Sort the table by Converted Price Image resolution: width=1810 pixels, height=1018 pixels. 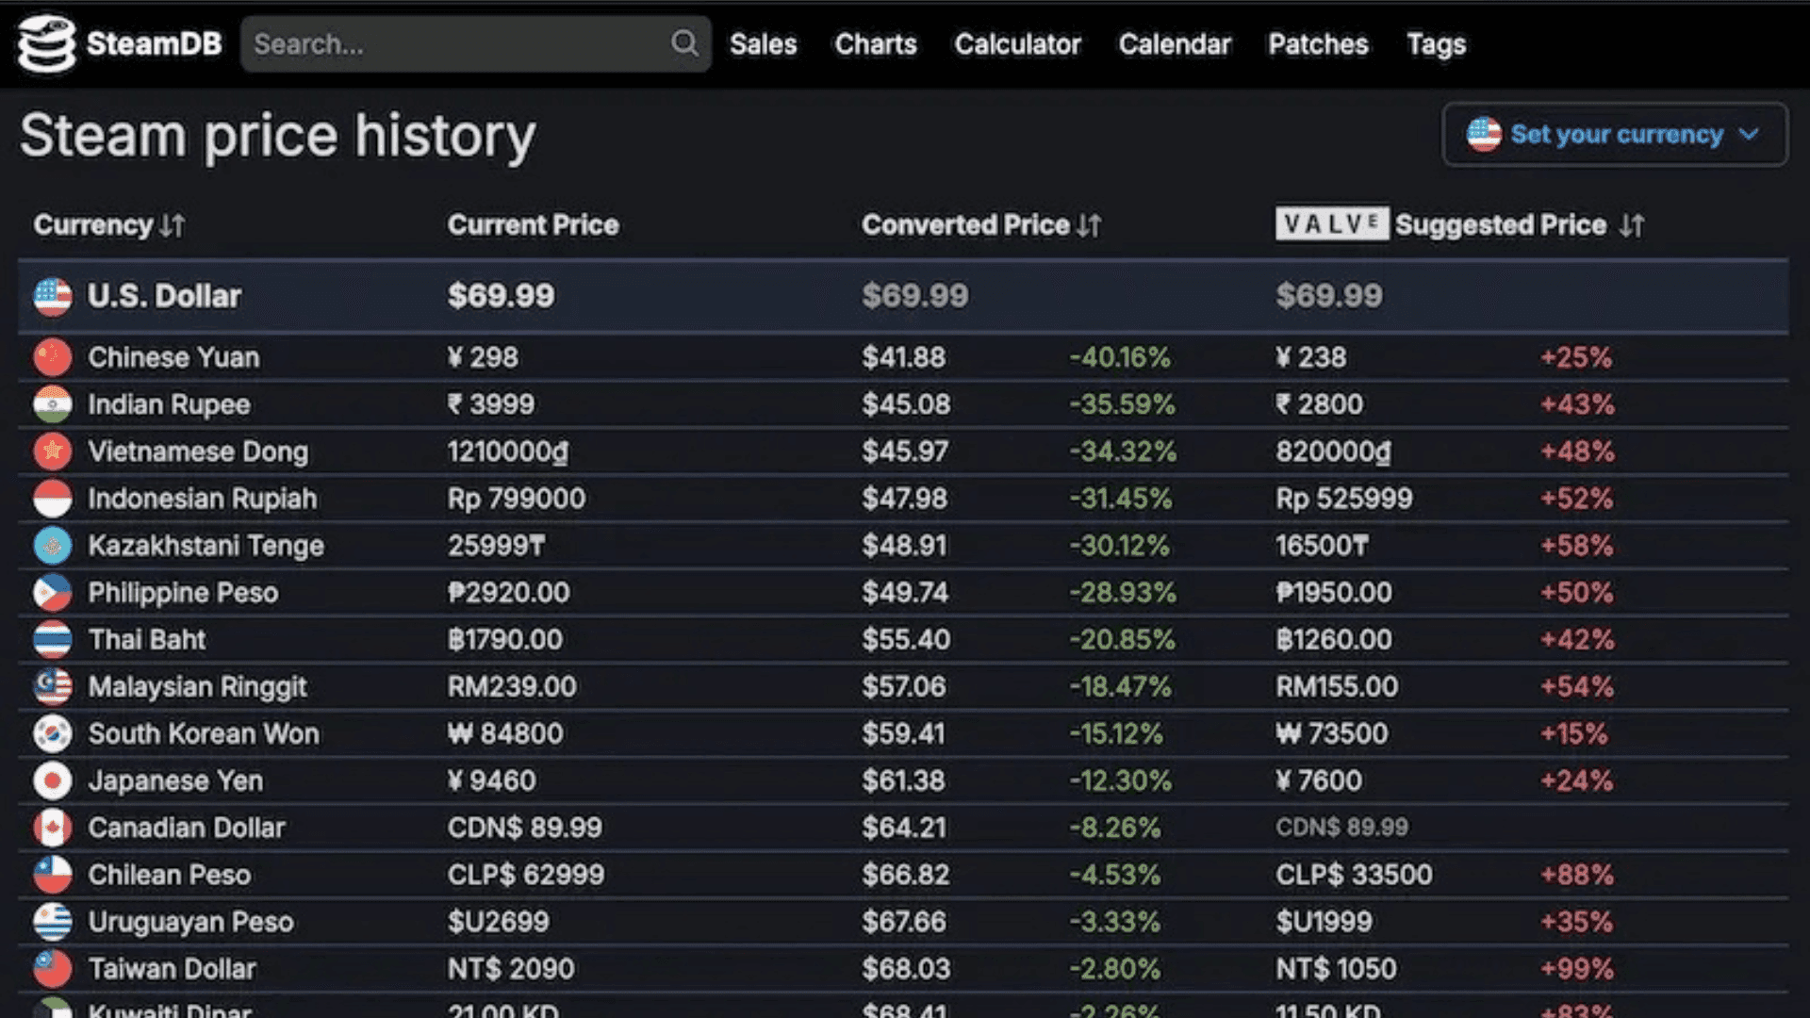point(980,224)
